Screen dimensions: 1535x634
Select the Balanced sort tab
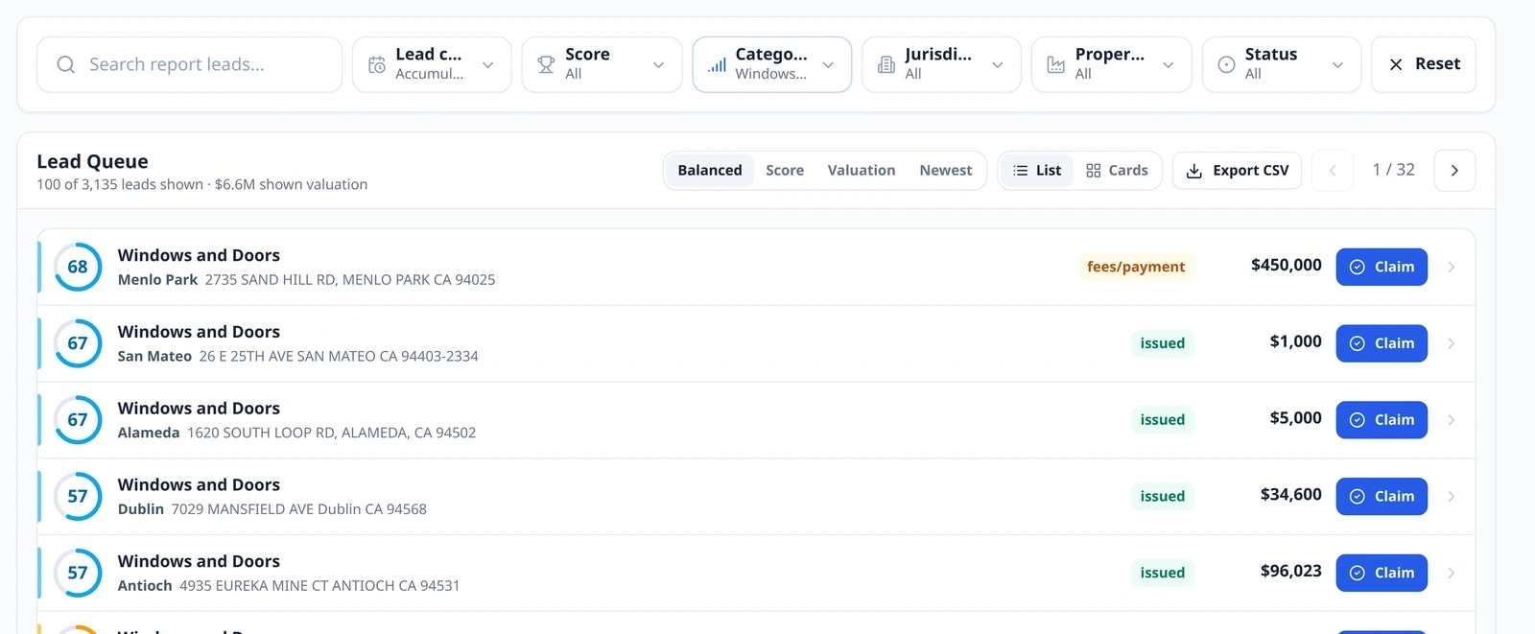tap(710, 171)
